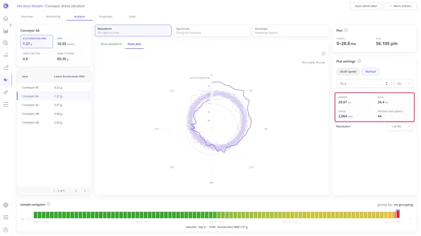Select the Conveyor 4A row
Viewport: 421px width, 236px height.
[54, 96]
